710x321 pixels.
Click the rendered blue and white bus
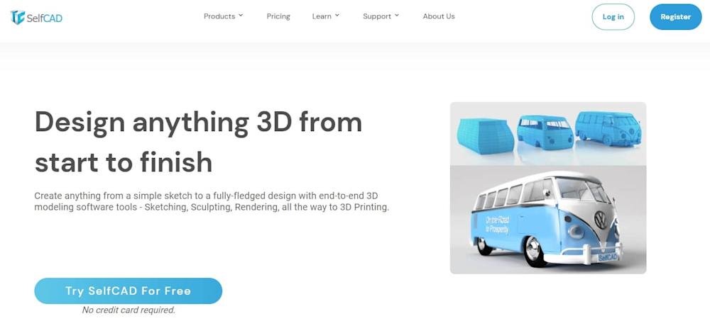click(x=547, y=218)
